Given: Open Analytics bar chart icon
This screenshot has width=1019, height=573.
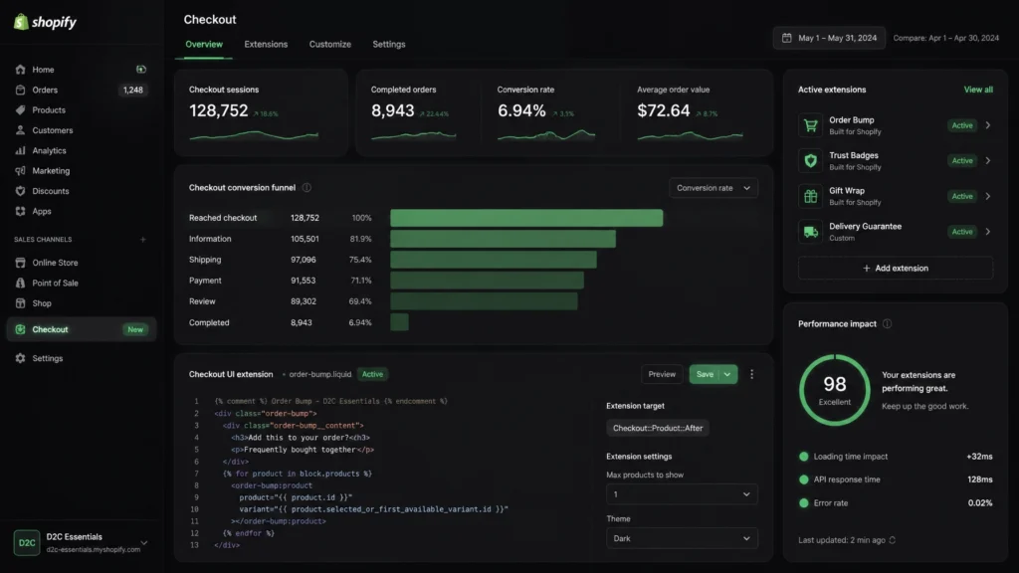Looking at the screenshot, I should click(20, 150).
